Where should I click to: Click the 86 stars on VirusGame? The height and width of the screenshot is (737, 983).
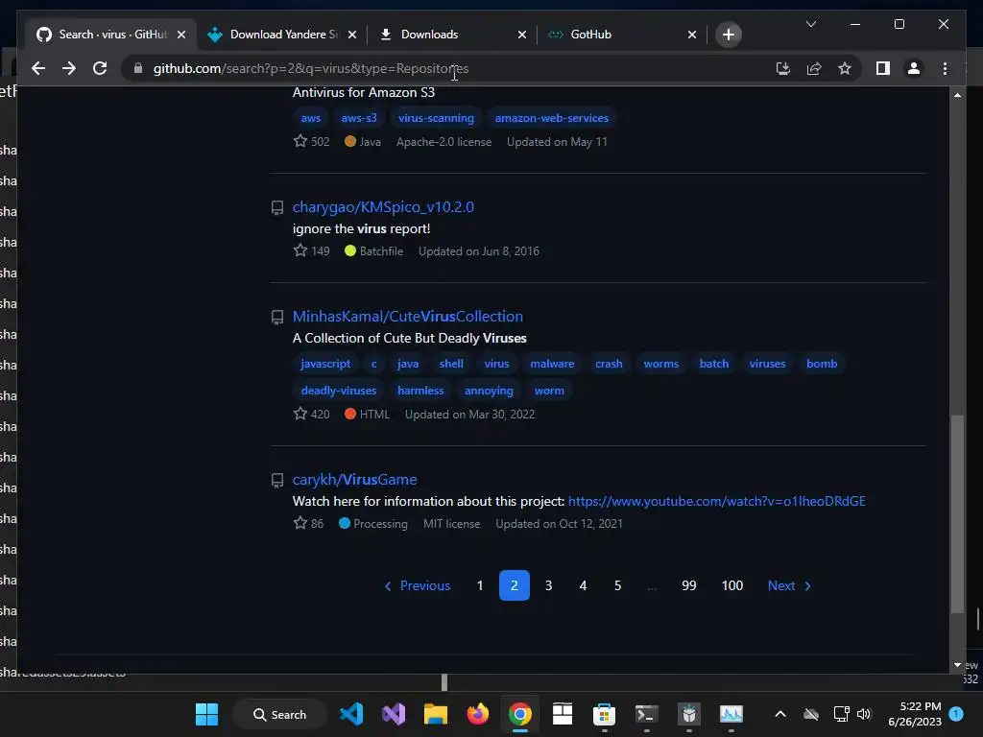(308, 524)
